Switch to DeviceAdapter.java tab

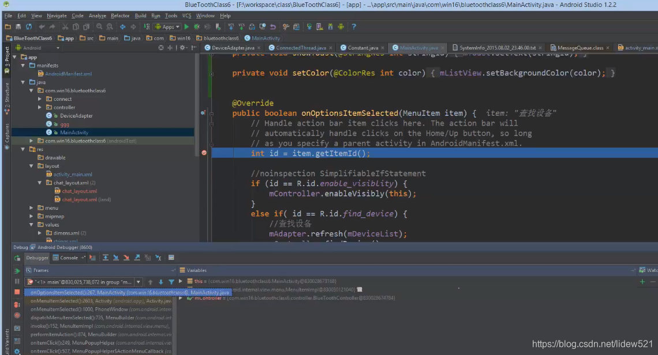pos(233,48)
